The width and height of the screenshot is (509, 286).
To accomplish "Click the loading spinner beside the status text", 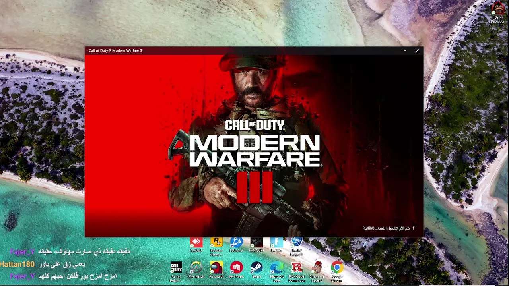I will 414,228.
